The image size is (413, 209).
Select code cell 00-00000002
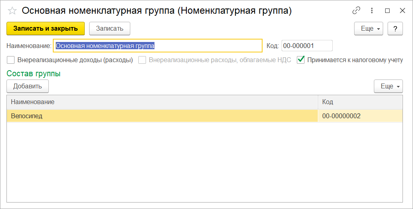tap(360, 116)
